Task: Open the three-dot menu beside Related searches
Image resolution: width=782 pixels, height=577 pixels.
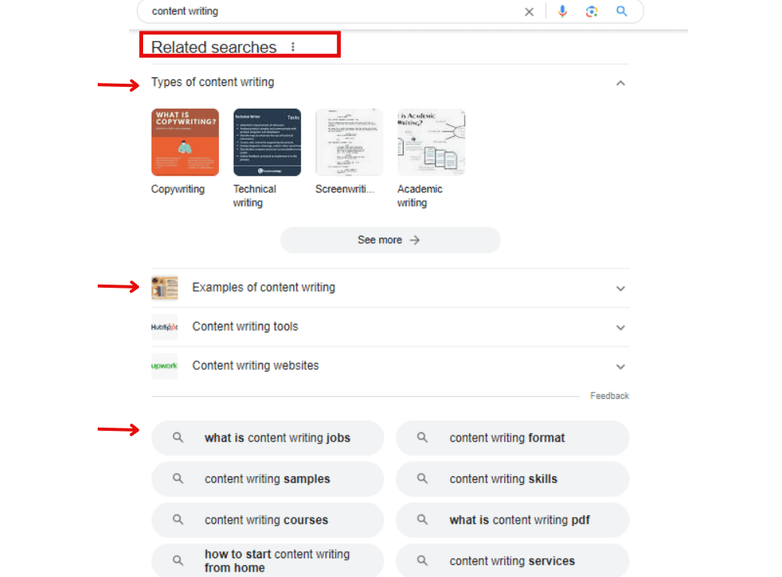Action: [293, 47]
